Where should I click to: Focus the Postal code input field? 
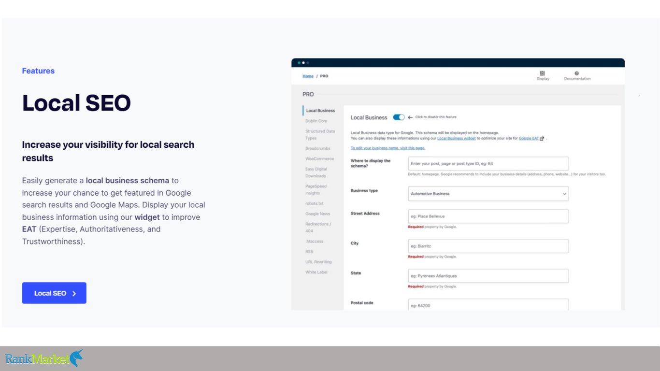488,305
